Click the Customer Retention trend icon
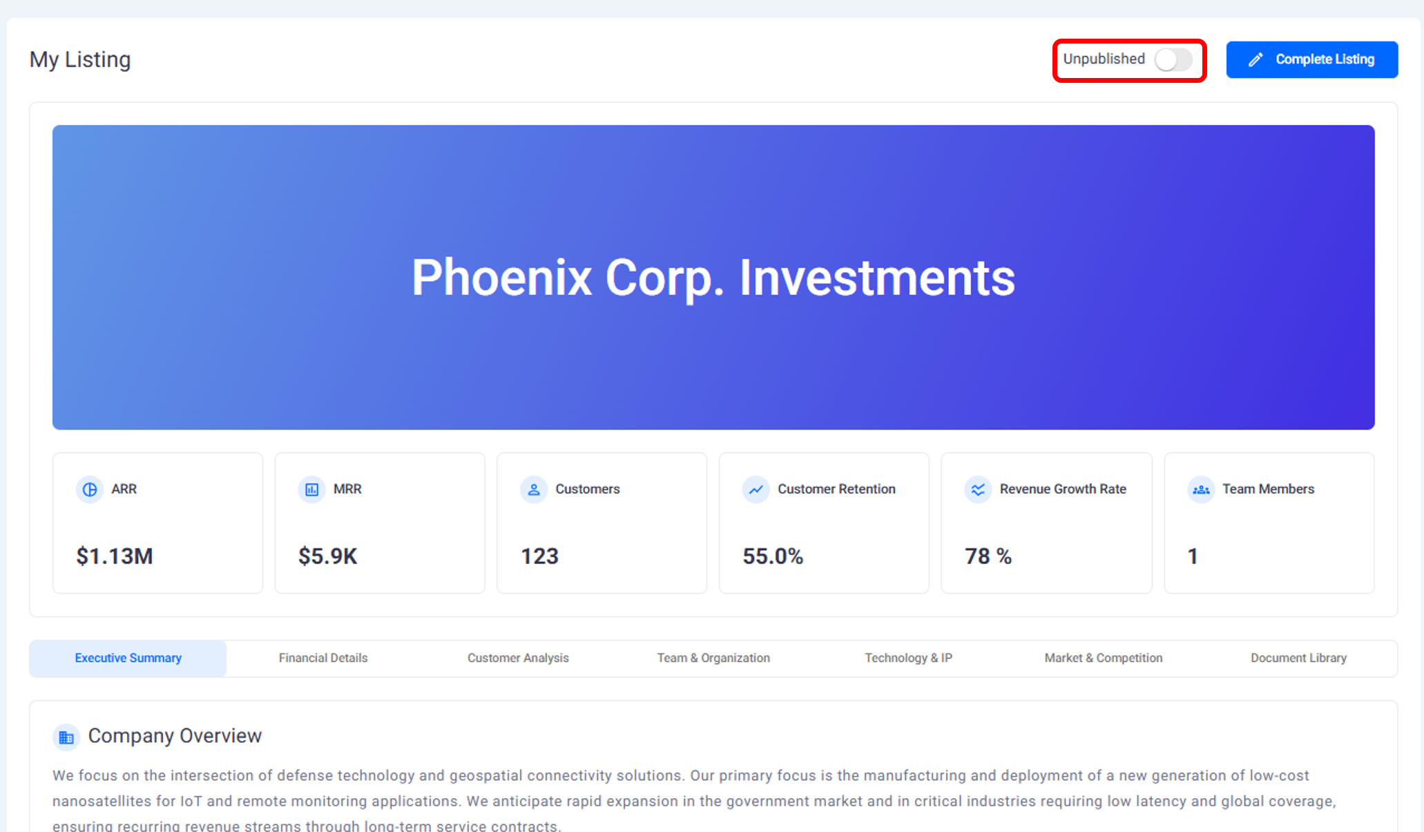1424x832 pixels. coord(756,490)
